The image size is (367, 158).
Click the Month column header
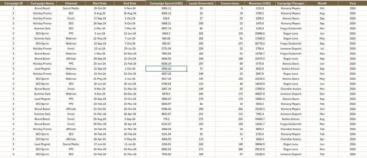(322, 3)
